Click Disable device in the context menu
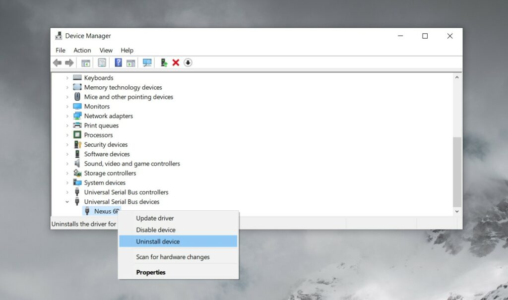 click(x=156, y=230)
